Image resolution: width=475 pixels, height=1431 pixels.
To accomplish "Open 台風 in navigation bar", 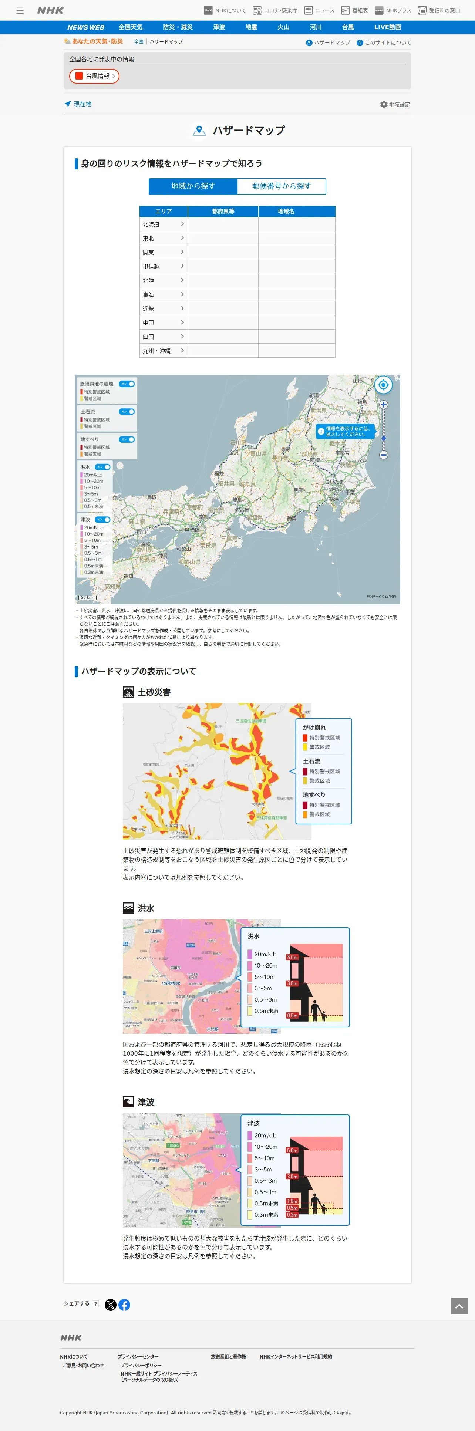I will tap(348, 27).
